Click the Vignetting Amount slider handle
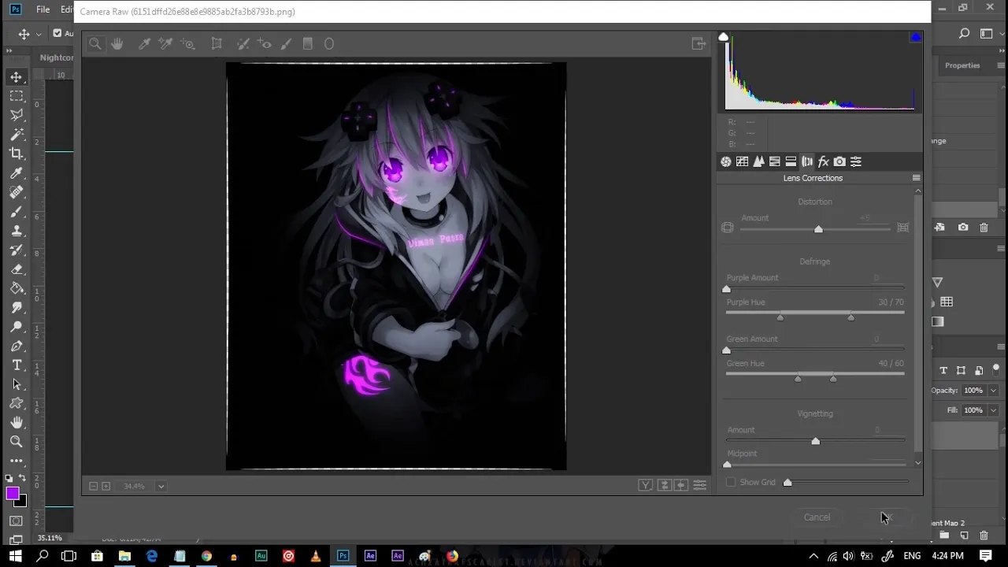Image resolution: width=1008 pixels, height=567 pixels. [x=816, y=441]
